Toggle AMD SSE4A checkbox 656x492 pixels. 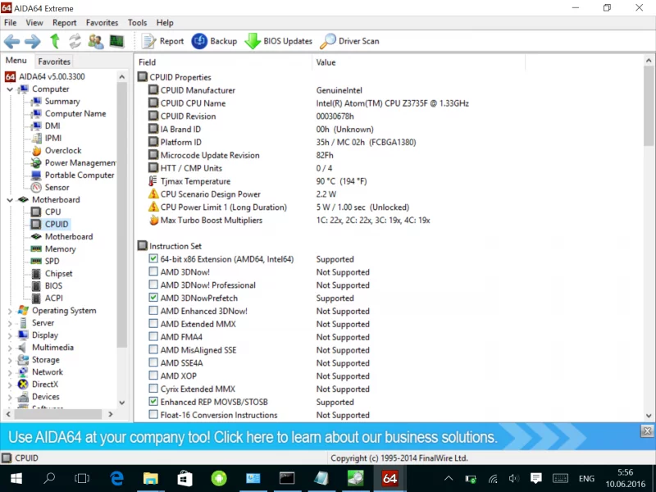[153, 362]
